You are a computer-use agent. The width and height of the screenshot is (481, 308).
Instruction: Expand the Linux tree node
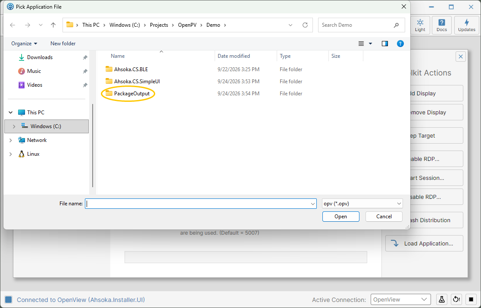(x=11, y=154)
